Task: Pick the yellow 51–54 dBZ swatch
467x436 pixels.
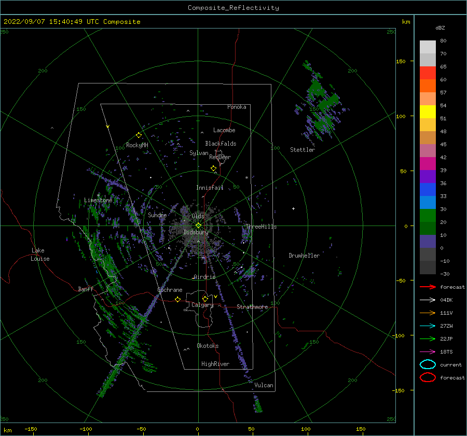Action: [428, 111]
